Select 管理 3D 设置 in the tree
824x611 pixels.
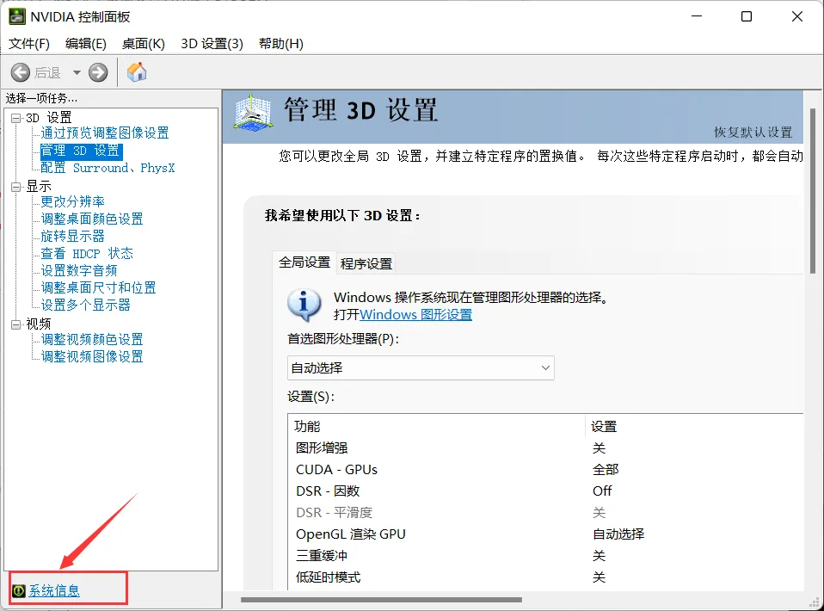[x=81, y=151]
